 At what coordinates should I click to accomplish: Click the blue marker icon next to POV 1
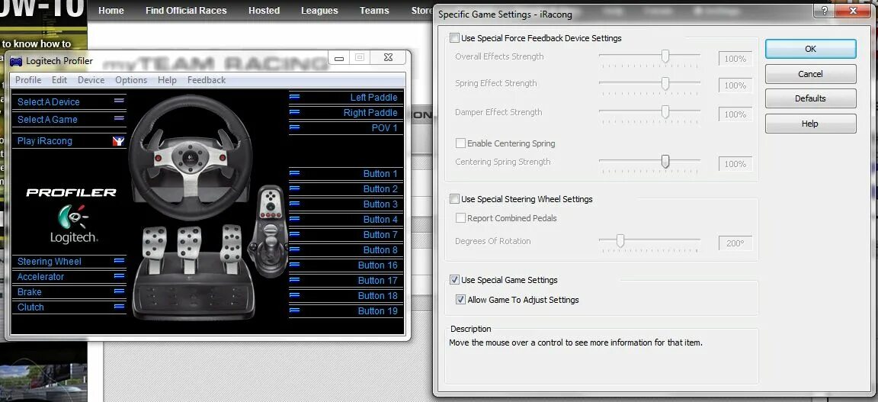294,127
